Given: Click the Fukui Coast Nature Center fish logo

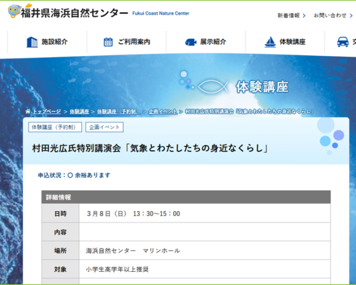Looking at the screenshot, I should (x=15, y=11).
